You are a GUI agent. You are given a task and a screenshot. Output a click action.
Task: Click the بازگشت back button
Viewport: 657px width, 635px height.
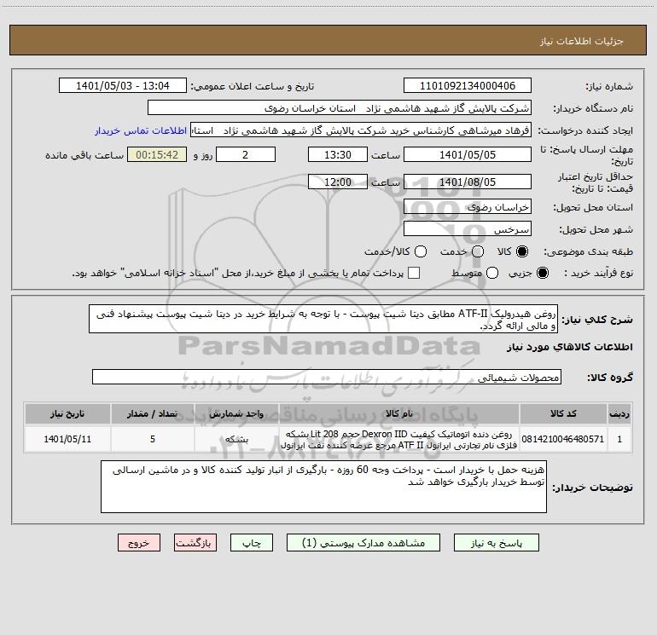195,543
